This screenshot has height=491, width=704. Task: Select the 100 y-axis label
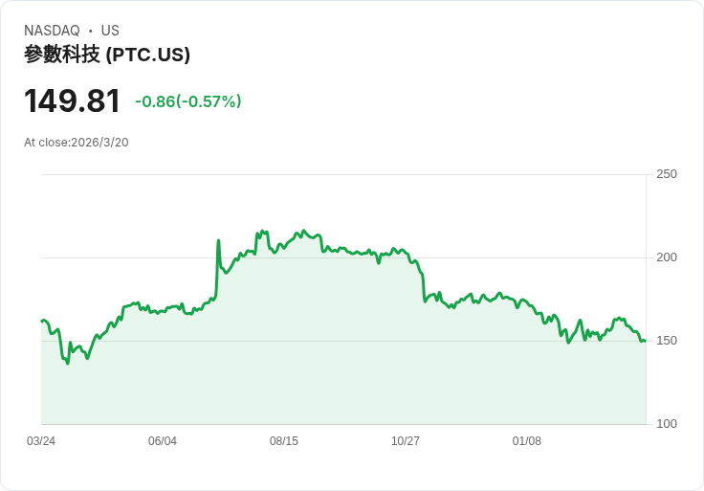(666, 424)
